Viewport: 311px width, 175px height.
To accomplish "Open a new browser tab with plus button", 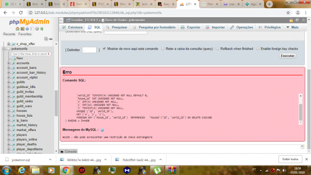I will tap(269, 4).
